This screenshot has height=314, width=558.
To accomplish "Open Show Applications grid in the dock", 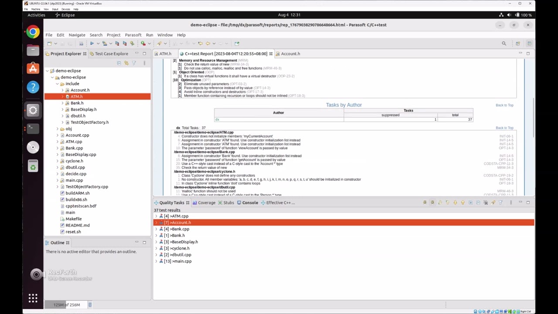I will pyautogui.click(x=33, y=298).
